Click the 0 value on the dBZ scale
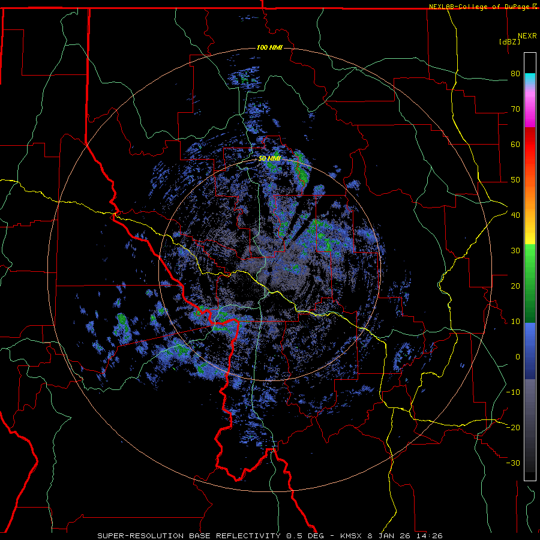This screenshot has height=540, width=540. coord(518,357)
